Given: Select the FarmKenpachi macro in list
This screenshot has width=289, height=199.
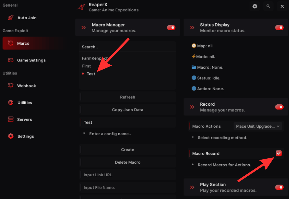Looking at the screenshot, I should (x=95, y=58).
